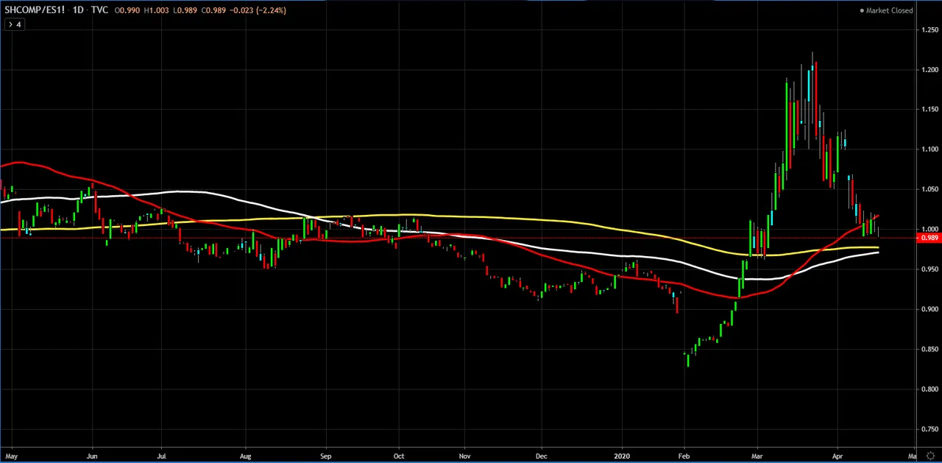Click the low value L0.989 in header
Viewport: 942px width, 463px height.
pos(184,10)
